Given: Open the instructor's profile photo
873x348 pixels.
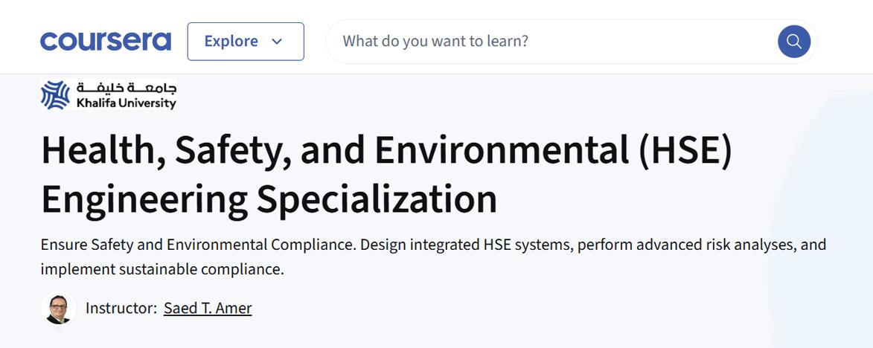Looking at the screenshot, I should coord(58,308).
